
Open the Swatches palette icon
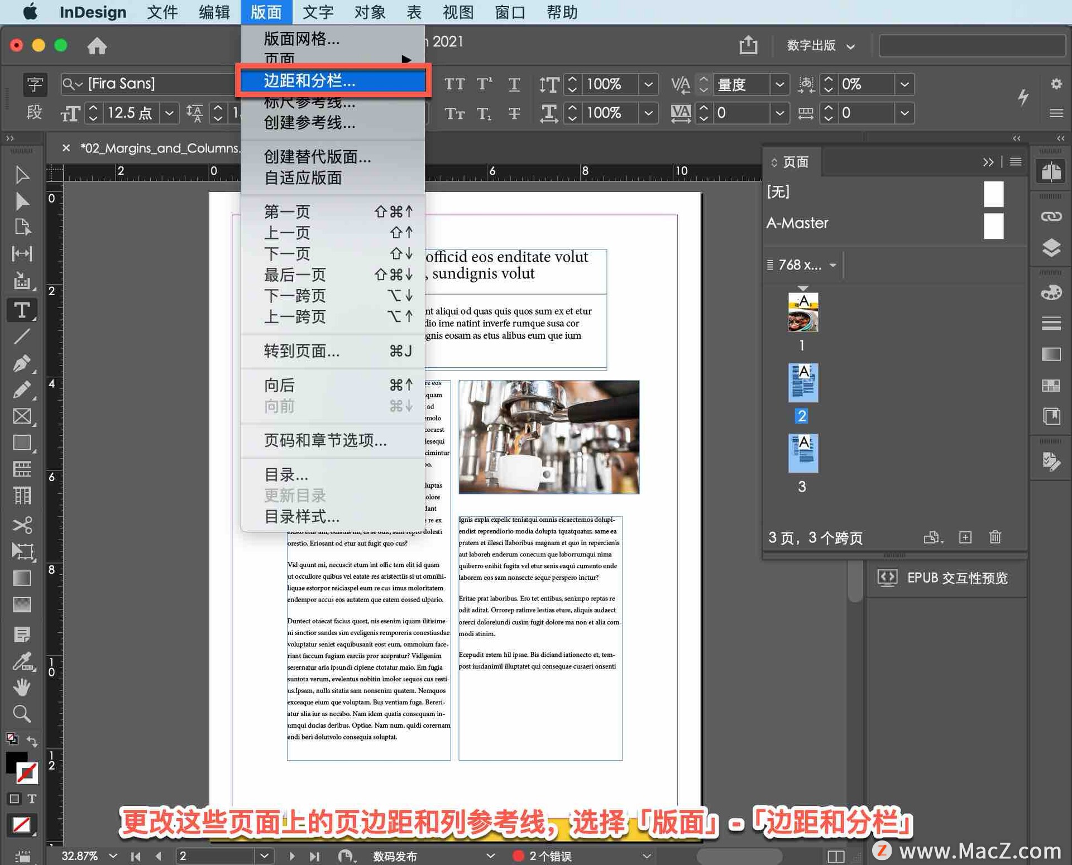tap(1051, 386)
